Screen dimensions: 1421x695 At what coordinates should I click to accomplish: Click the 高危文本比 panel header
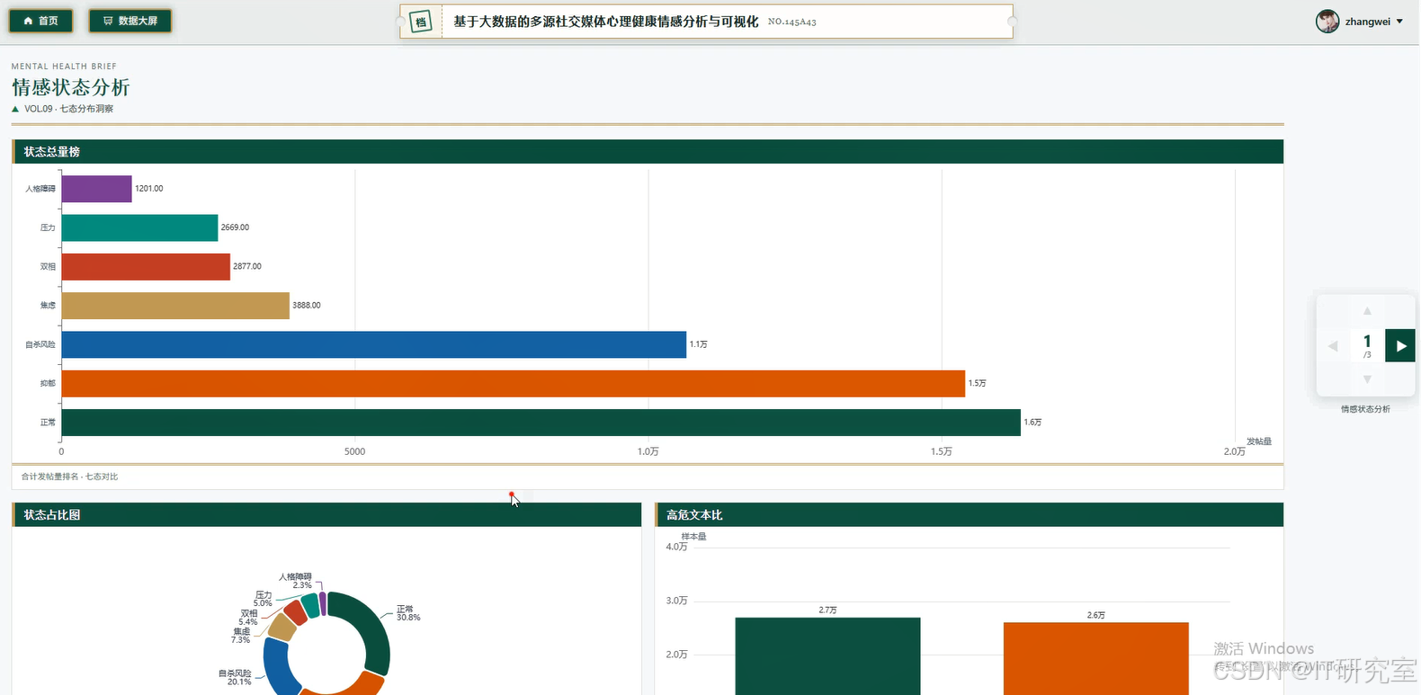tap(969, 514)
